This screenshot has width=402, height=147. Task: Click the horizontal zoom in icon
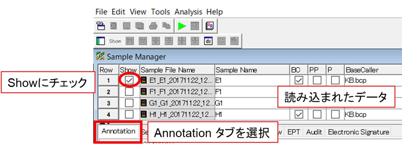point(156,41)
